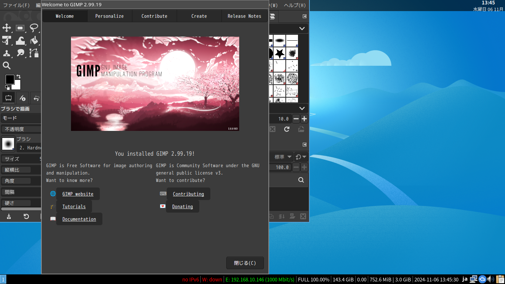Open the ヘルプ(H) menu
Viewport: 505px width, 284px height.
295,5
